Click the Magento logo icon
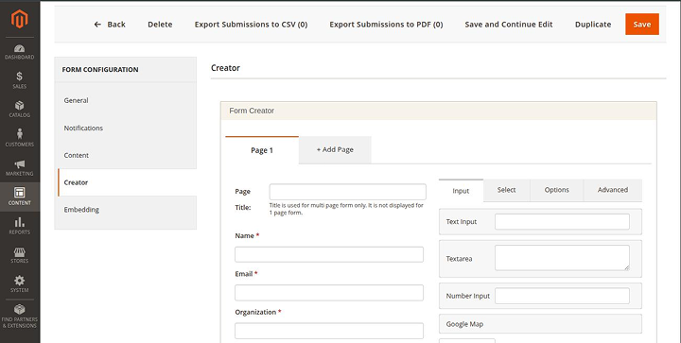681x343 pixels. click(x=20, y=19)
